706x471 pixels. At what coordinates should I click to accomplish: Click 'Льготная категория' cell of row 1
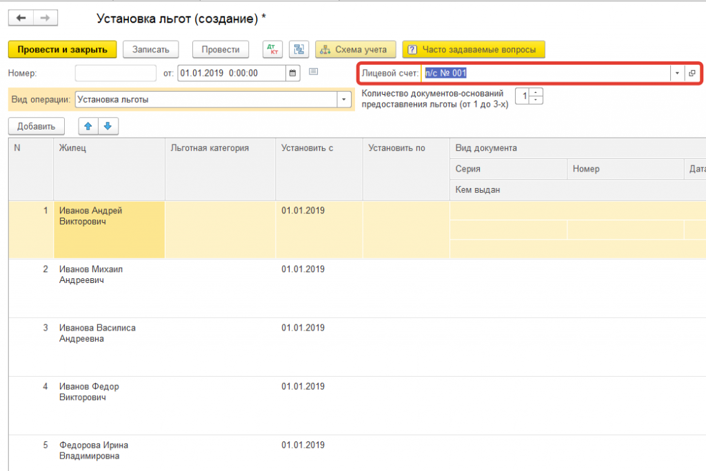click(x=220, y=229)
